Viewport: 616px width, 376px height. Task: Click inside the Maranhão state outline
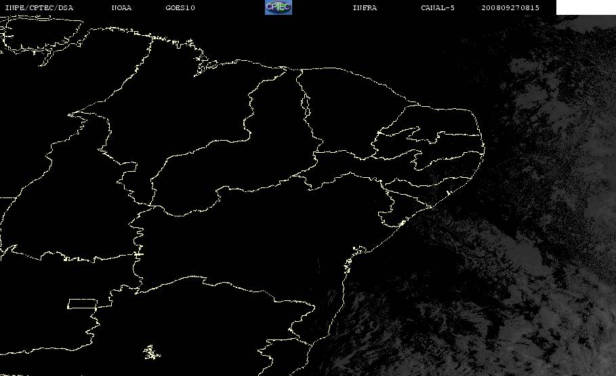pos(184,106)
